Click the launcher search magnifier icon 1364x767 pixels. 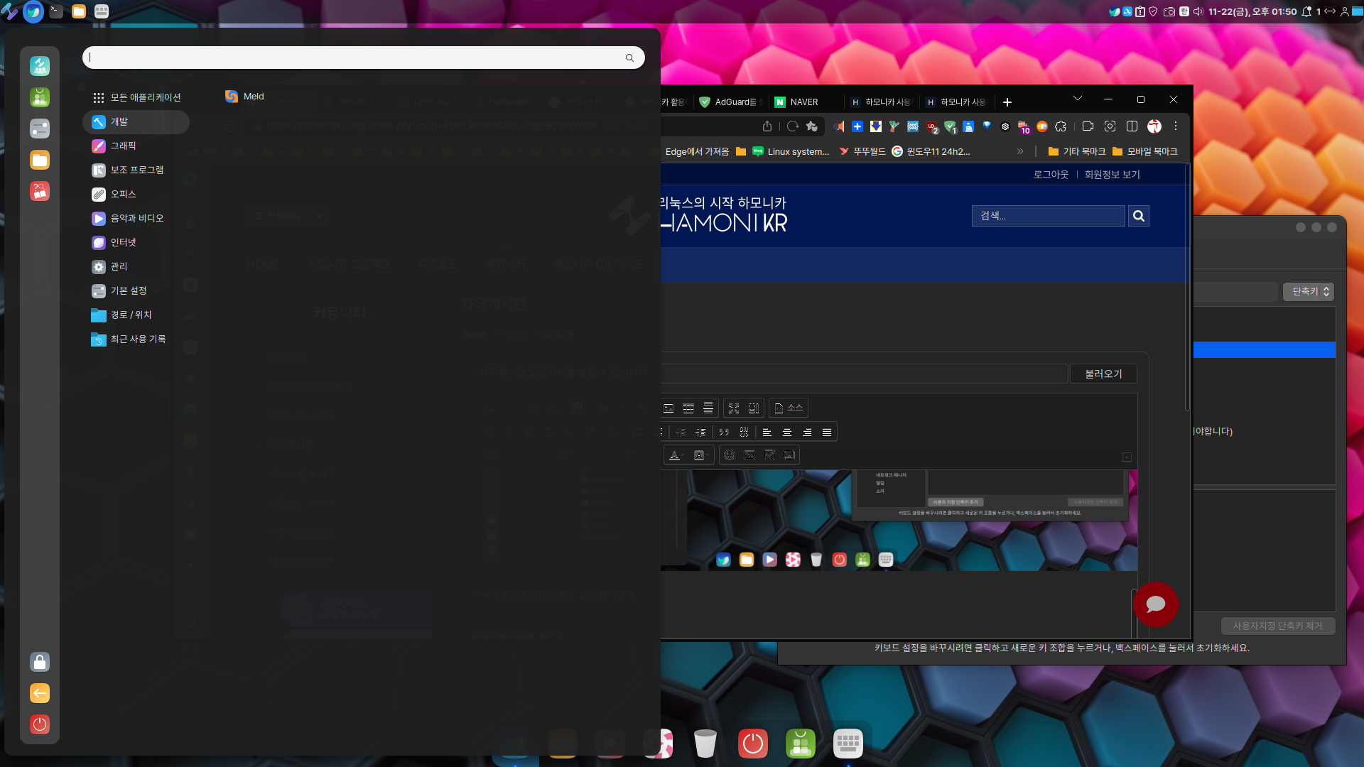click(x=629, y=58)
